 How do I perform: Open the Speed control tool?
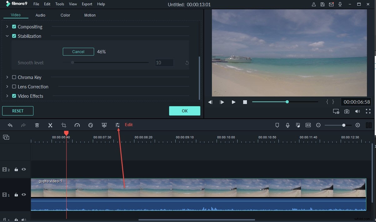pos(77,125)
